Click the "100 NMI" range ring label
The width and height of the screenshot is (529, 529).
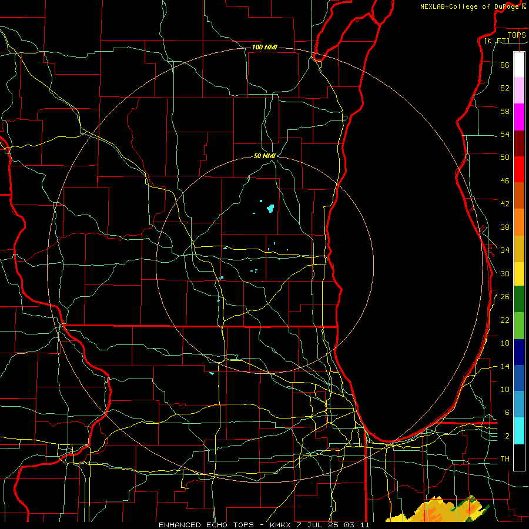click(264, 47)
